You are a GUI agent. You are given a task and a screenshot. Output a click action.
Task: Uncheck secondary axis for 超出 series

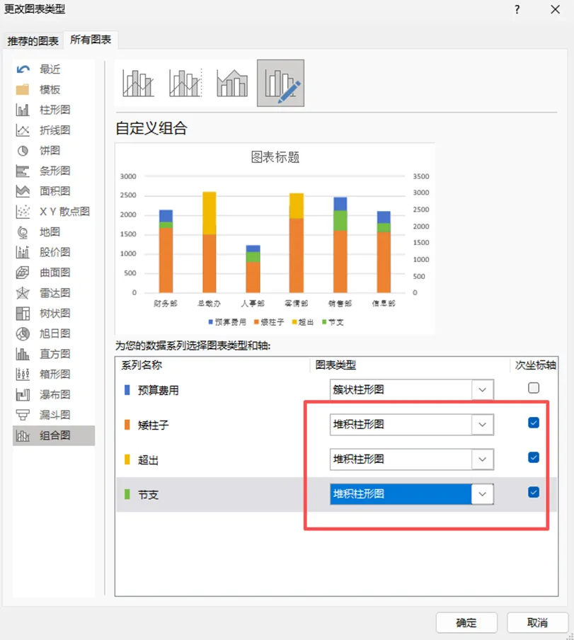pos(534,457)
